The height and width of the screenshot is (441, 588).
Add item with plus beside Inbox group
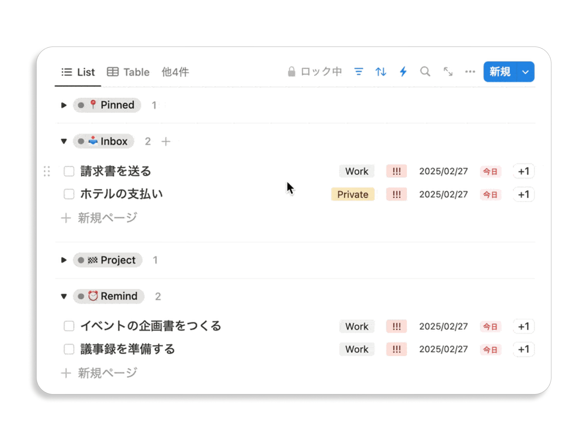click(166, 142)
